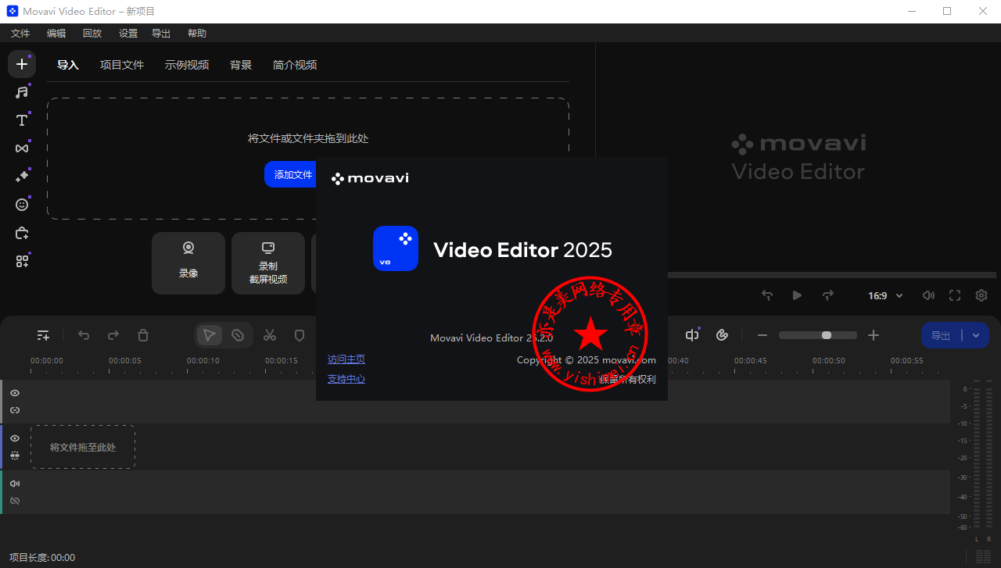1001x568 pixels.
Task: Undo the last action on timeline
Action: coord(84,335)
